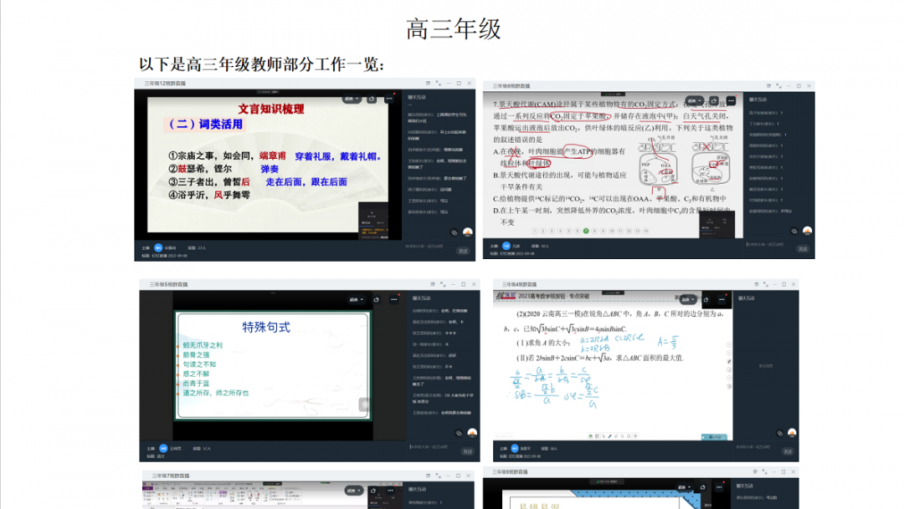904x509 pixels.
Task: Click the fullscreen icon in 三年级4班群直播 title bar
Action: pyautogui.click(x=766, y=284)
